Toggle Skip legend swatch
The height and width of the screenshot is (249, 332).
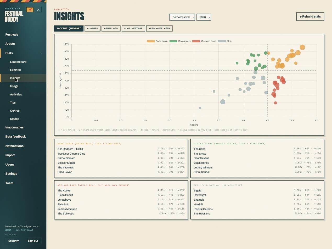click(x=222, y=41)
